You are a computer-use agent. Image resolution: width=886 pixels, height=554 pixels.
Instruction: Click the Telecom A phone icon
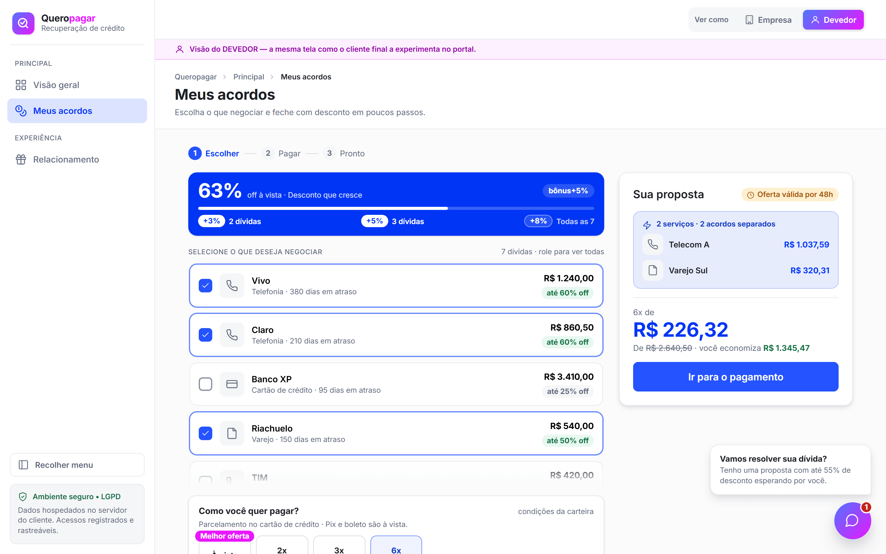(653, 244)
